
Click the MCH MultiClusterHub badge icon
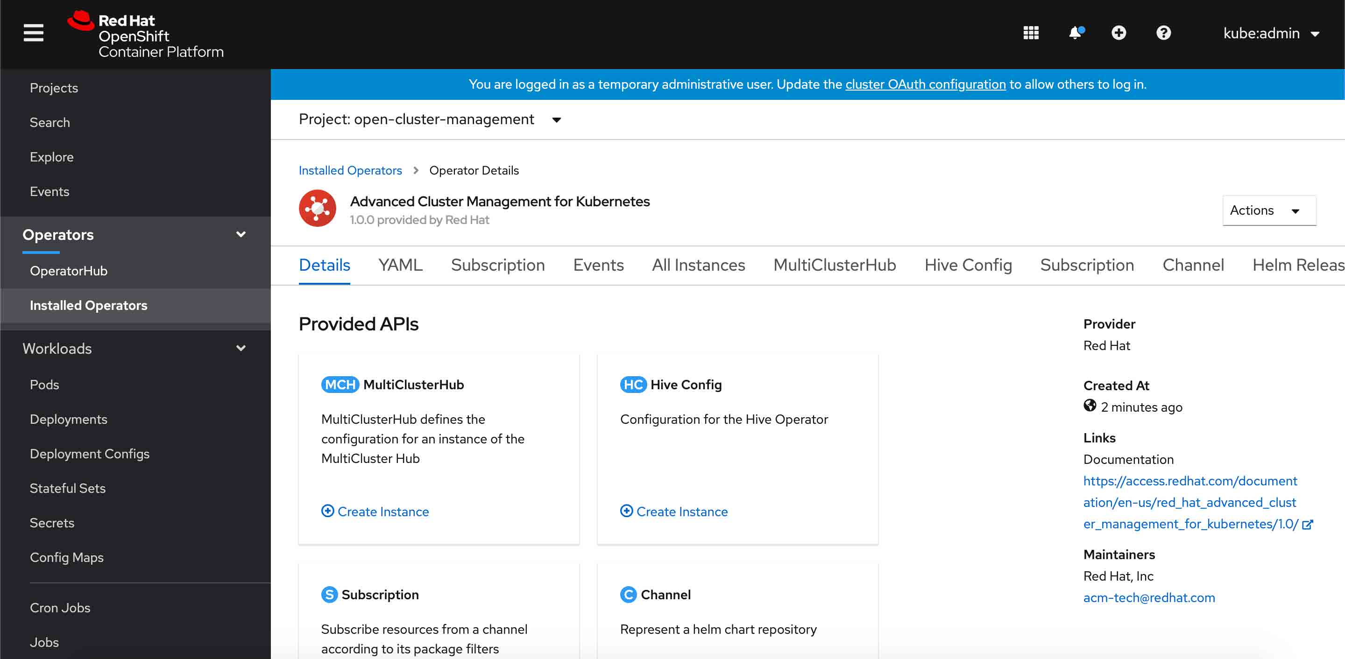click(x=340, y=385)
